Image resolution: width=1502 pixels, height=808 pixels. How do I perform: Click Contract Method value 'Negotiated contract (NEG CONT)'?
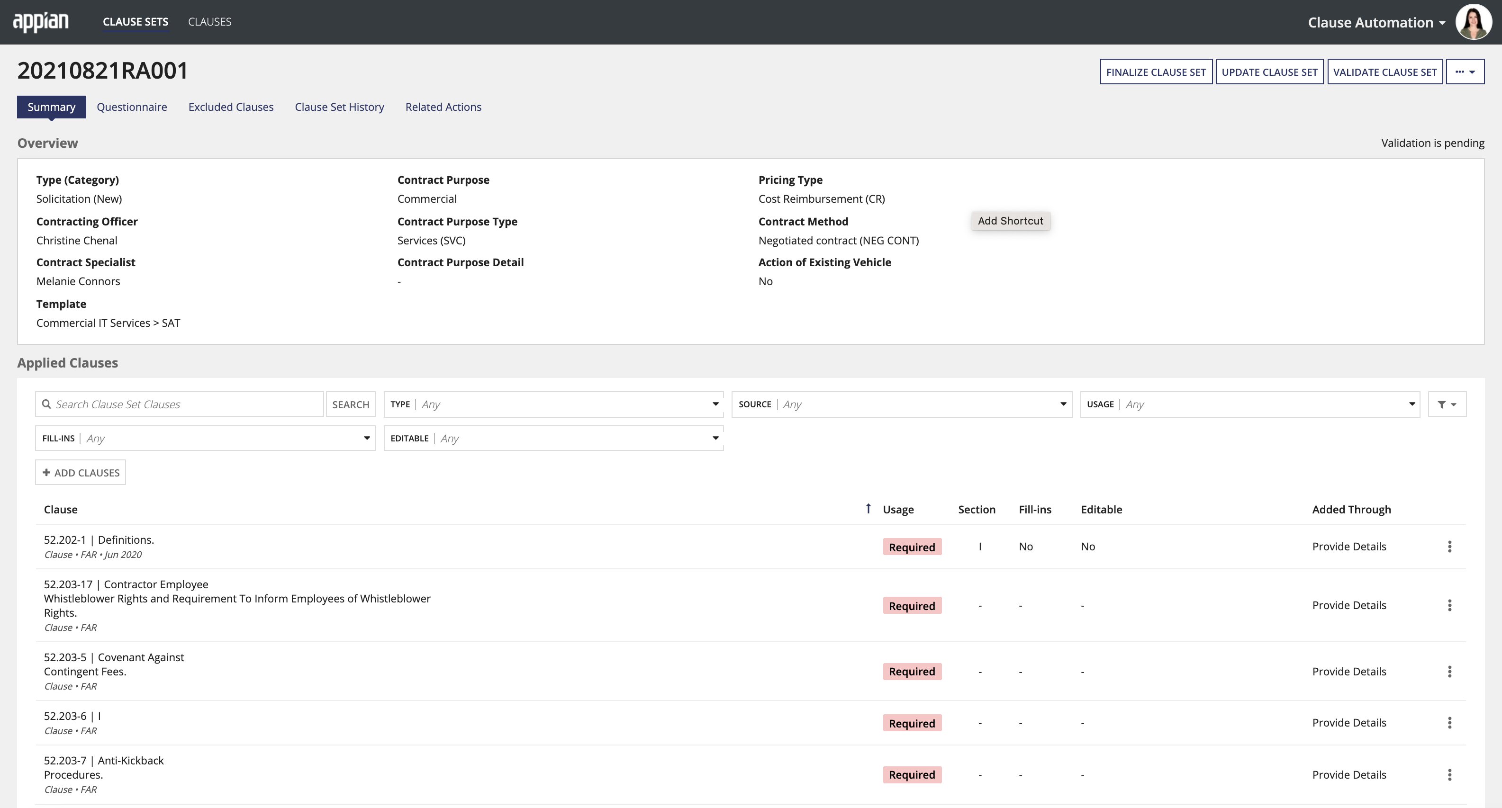click(838, 240)
